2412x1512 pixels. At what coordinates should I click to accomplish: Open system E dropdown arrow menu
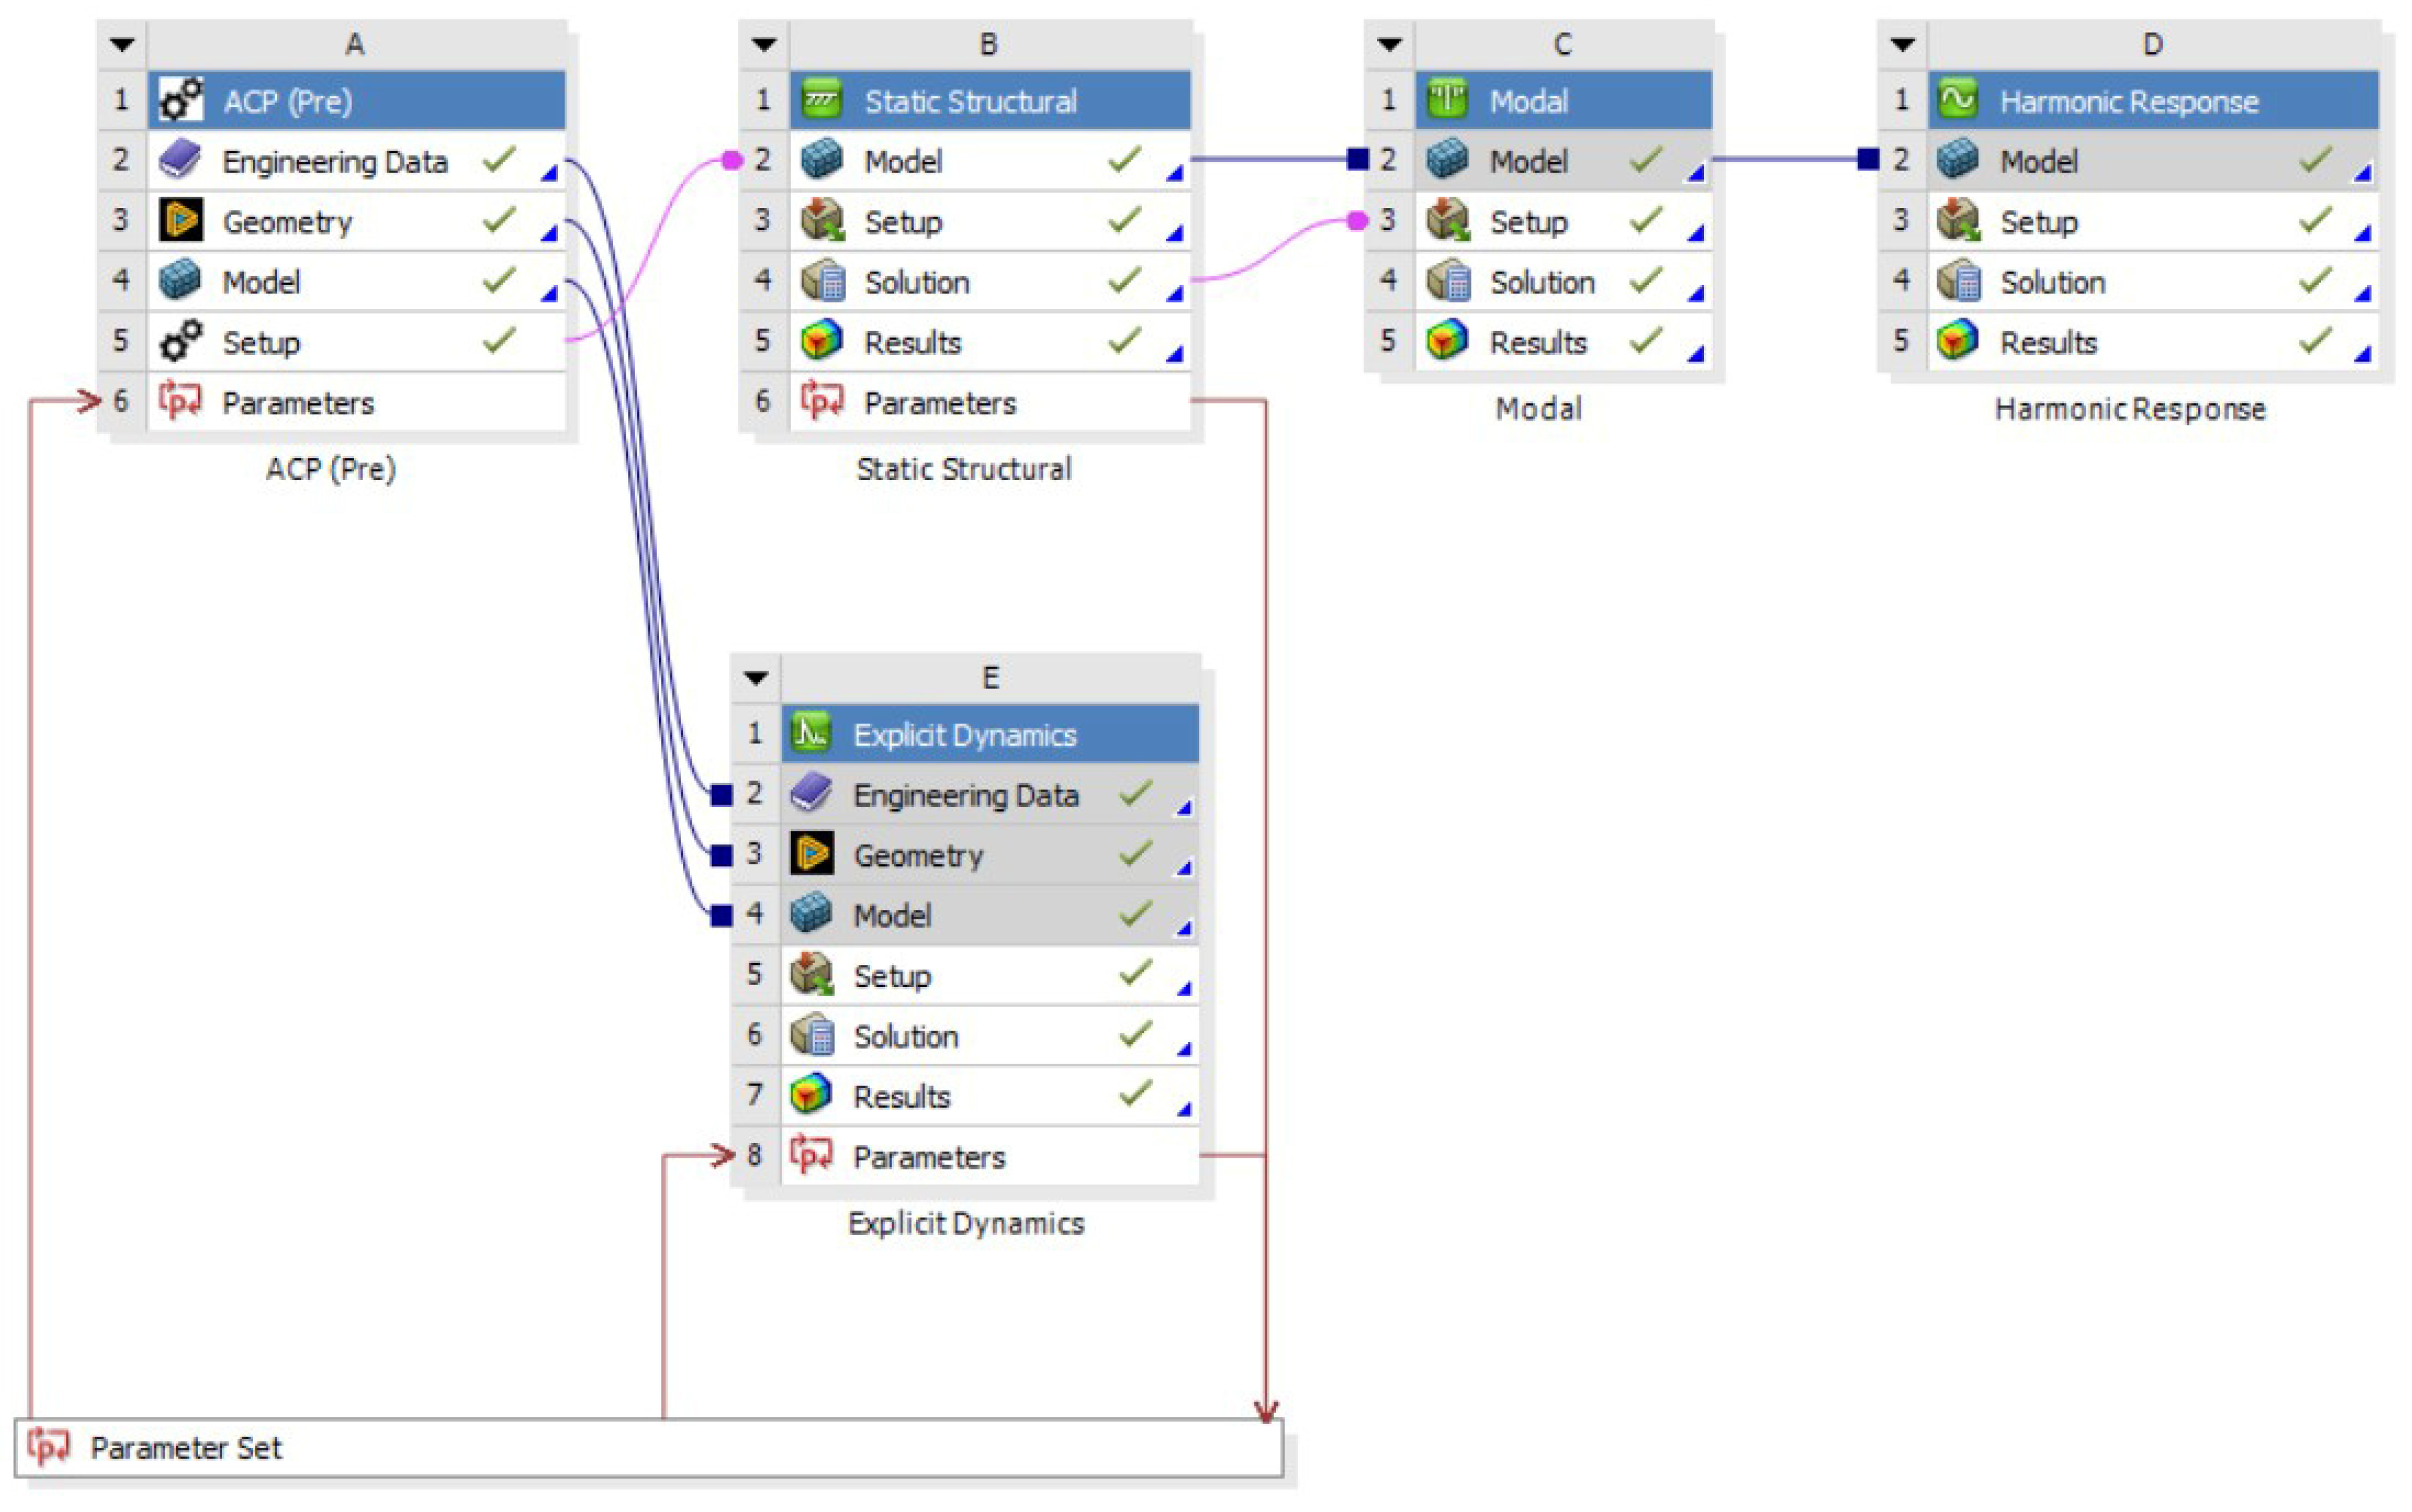(x=755, y=678)
